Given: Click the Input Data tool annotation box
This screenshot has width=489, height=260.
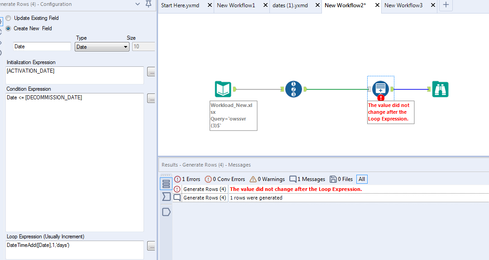Looking at the screenshot, I should [233, 116].
